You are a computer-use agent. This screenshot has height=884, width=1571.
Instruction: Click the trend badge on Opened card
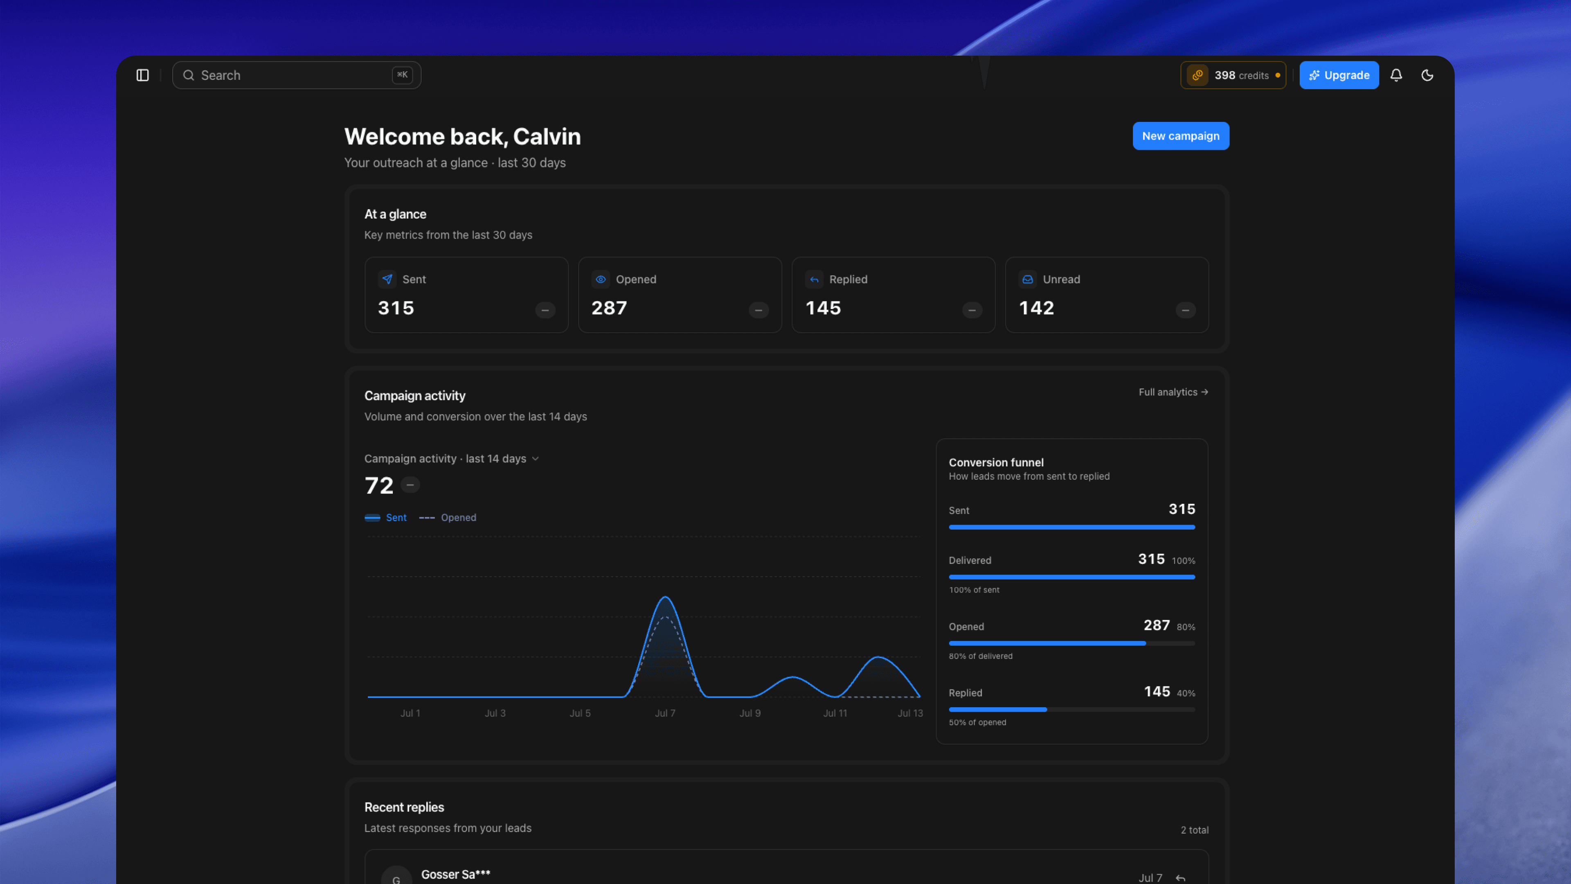click(758, 311)
